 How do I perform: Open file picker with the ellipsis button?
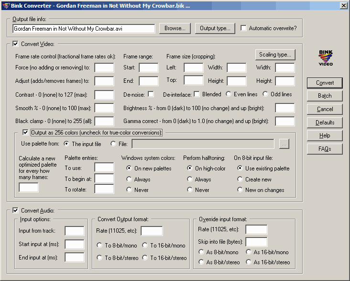(284, 144)
